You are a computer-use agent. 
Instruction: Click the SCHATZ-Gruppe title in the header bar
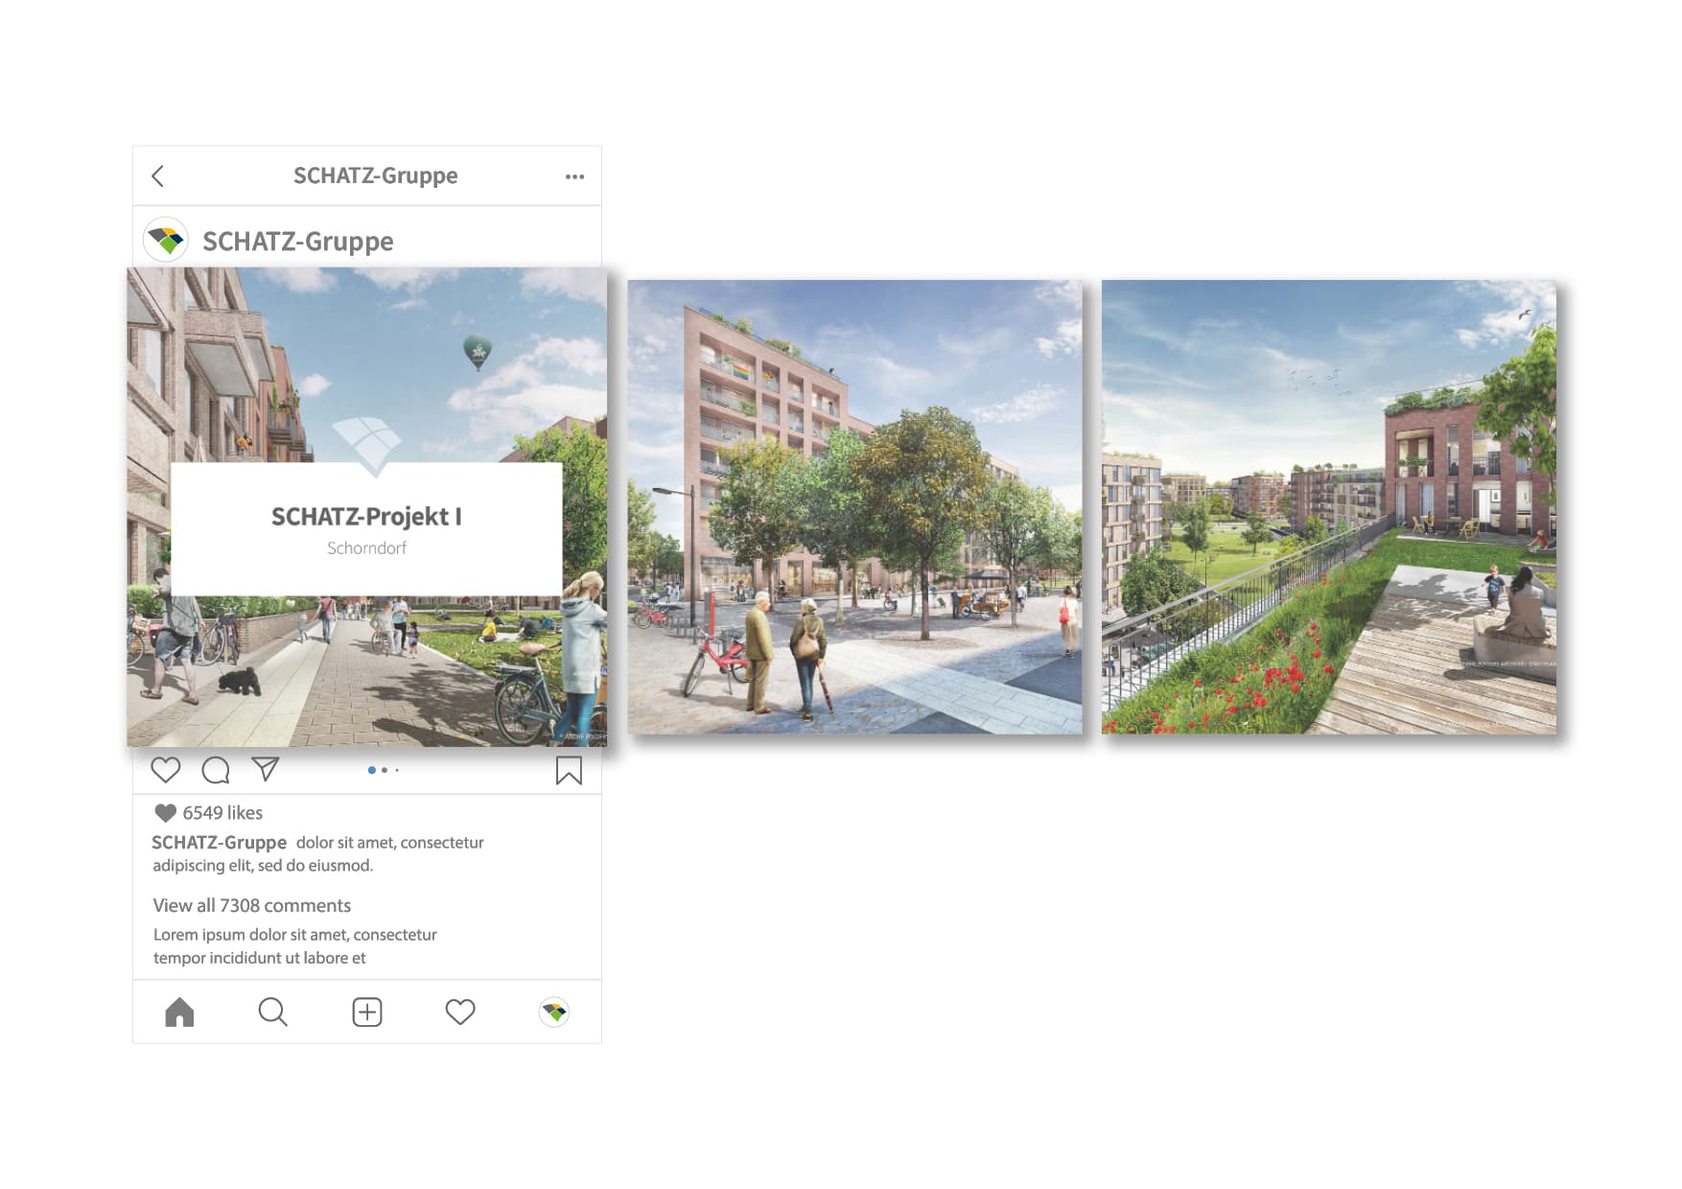coord(375,175)
